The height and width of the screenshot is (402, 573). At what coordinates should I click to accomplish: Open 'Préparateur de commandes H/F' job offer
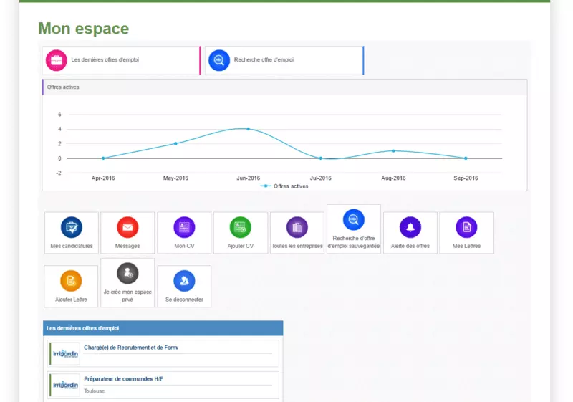click(123, 379)
